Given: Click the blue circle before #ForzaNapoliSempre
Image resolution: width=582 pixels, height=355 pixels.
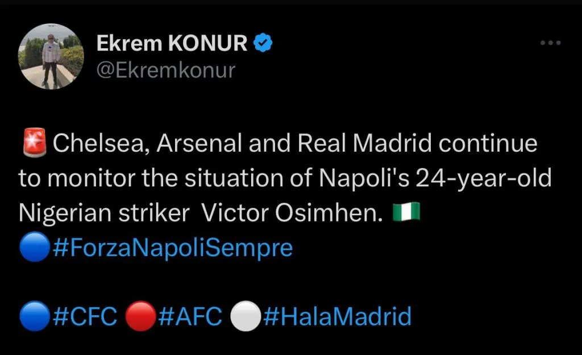Looking at the screenshot, I should point(33,248).
